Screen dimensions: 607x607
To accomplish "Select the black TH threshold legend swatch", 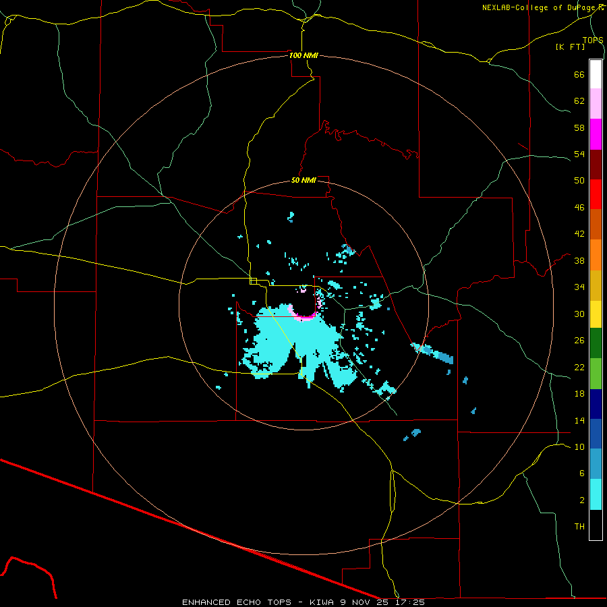I will [596, 525].
